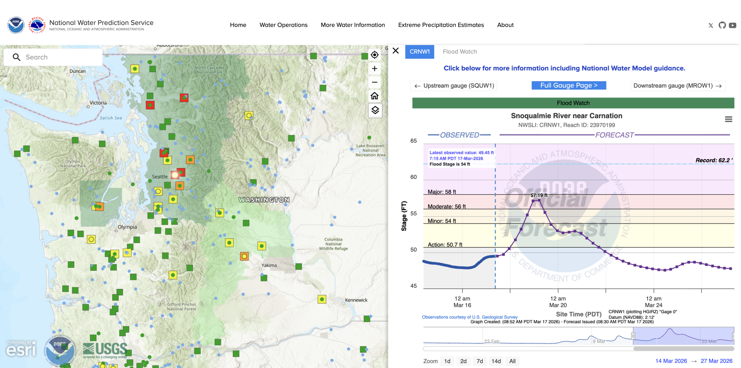The width and height of the screenshot is (741, 368).
Task: Click Snoqualmie River near Carnation title
Action: click(x=566, y=116)
